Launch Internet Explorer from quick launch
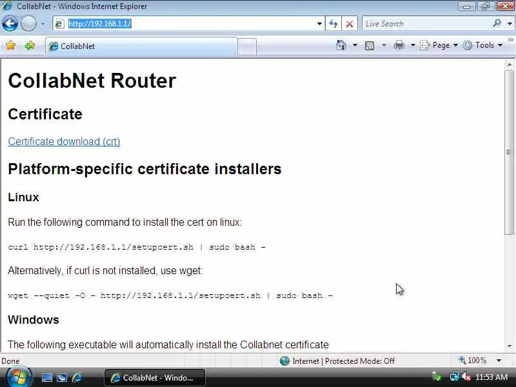 coord(77,377)
